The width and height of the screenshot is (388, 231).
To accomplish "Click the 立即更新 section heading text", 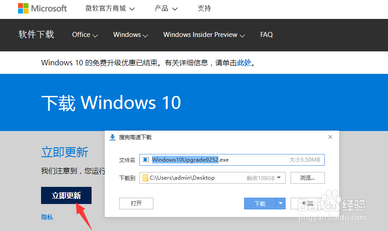I will [65, 152].
